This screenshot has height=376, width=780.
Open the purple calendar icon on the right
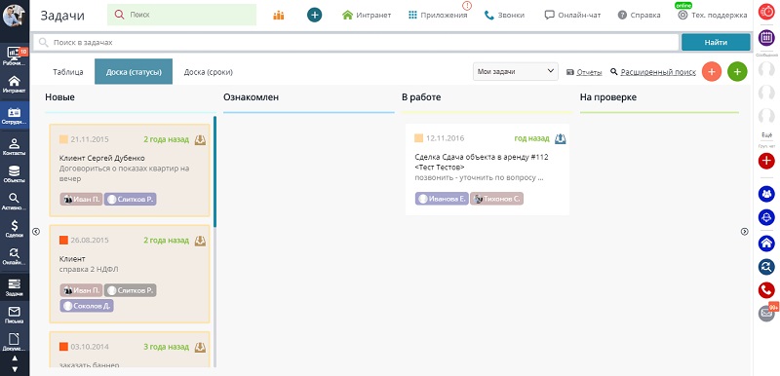click(766, 38)
